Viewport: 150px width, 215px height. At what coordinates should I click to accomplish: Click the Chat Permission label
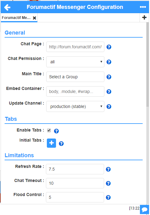[x=26, y=58]
